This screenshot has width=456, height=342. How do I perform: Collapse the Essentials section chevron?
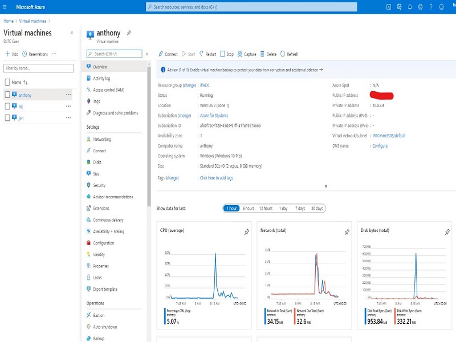pos(325,186)
